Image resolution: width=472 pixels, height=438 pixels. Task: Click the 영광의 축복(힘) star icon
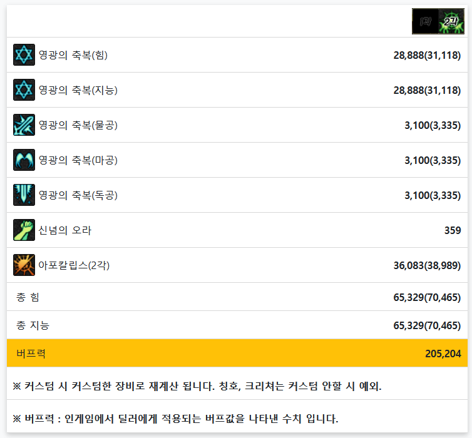coord(24,55)
